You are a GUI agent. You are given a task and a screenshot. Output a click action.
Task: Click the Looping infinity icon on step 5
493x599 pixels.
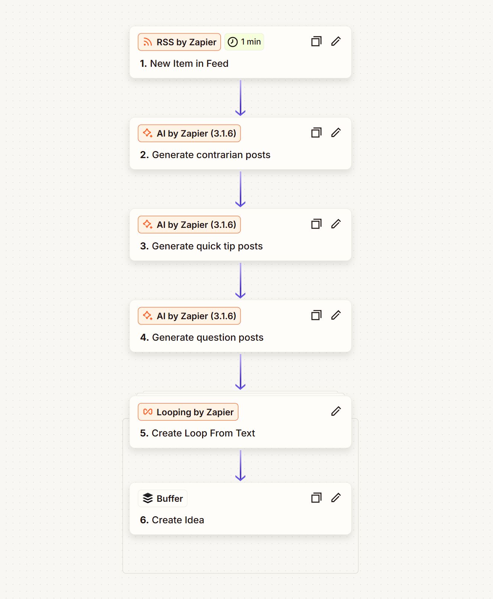click(147, 412)
